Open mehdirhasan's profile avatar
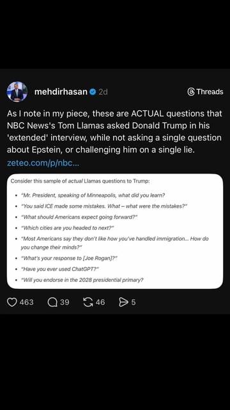This screenshot has height=410, width=230. point(17,92)
